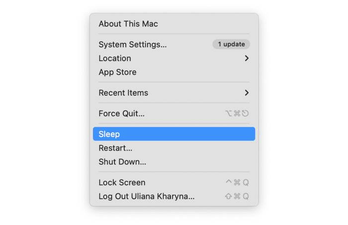Click the Escape symbol beside Force Quit
The width and height of the screenshot is (348, 225).
point(246,113)
